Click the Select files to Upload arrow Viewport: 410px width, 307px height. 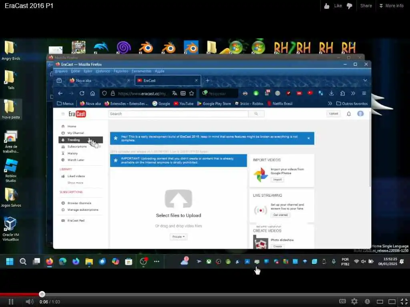[x=178, y=199]
